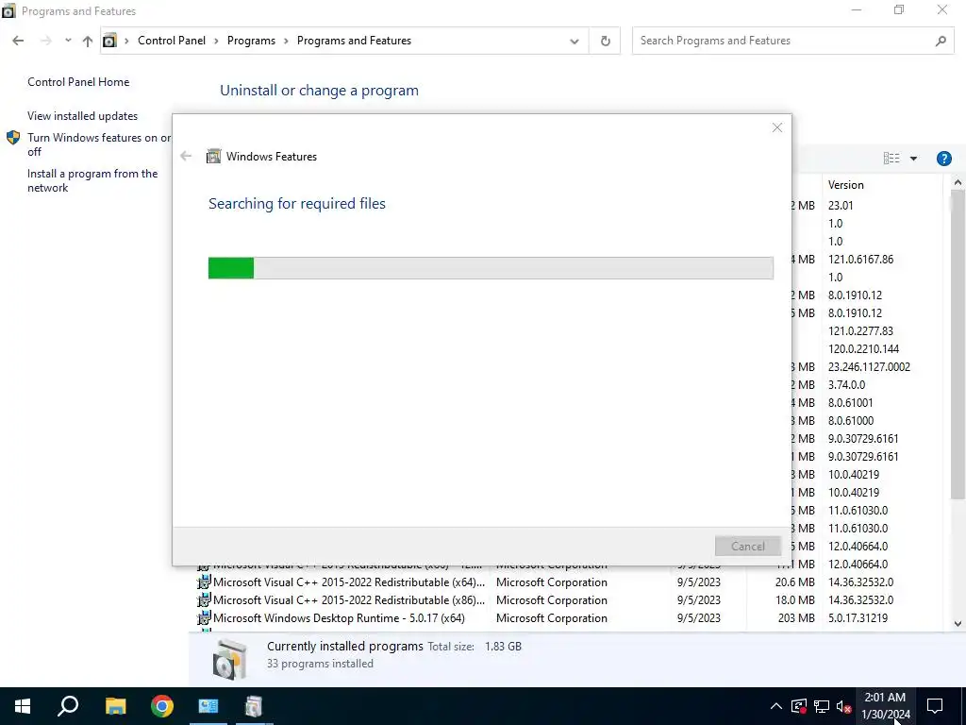Open Control Panel Home link
The image size is (966, 725).
tap(78, 82)
